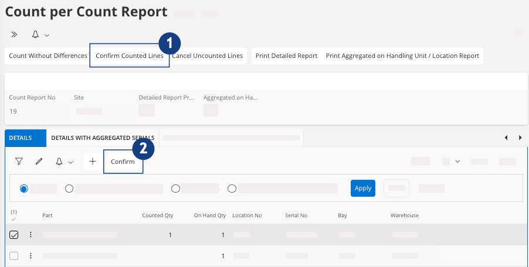Screen dimensions: 529x267
Task: Open the filter funnel icon in Details
Action: [x=19, y=162]
